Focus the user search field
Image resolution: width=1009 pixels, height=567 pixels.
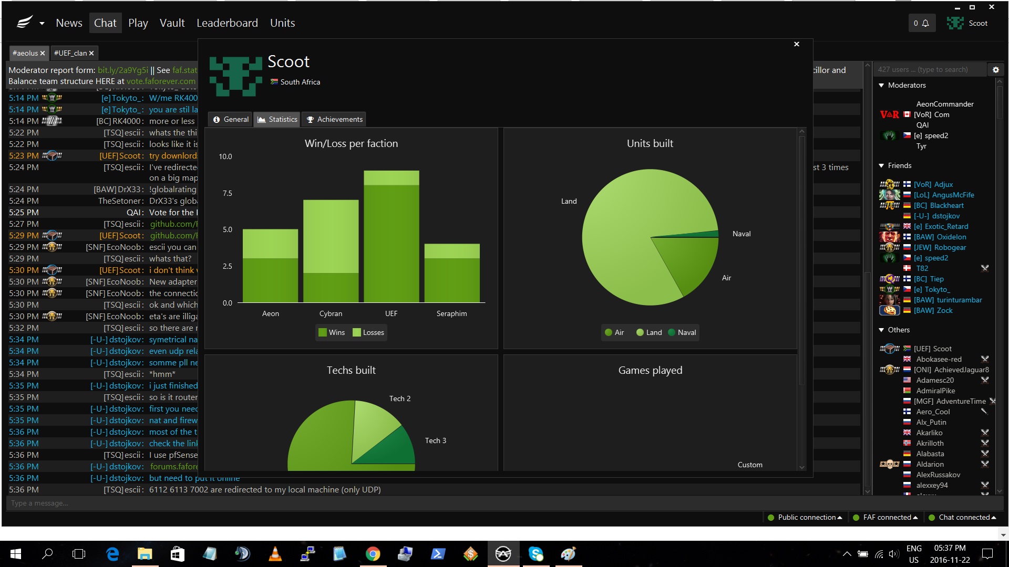click(930, 69)
